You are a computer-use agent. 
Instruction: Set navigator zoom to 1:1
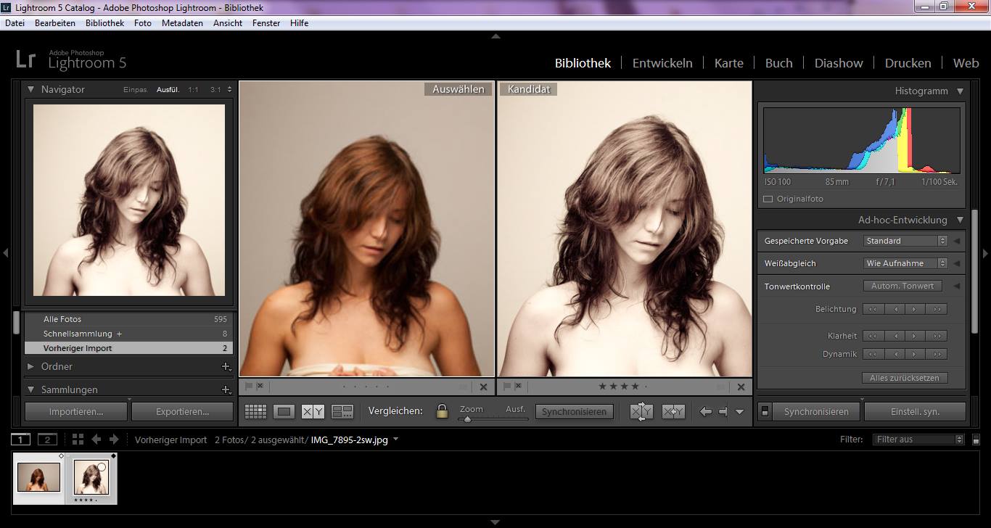tap(193, 90)
